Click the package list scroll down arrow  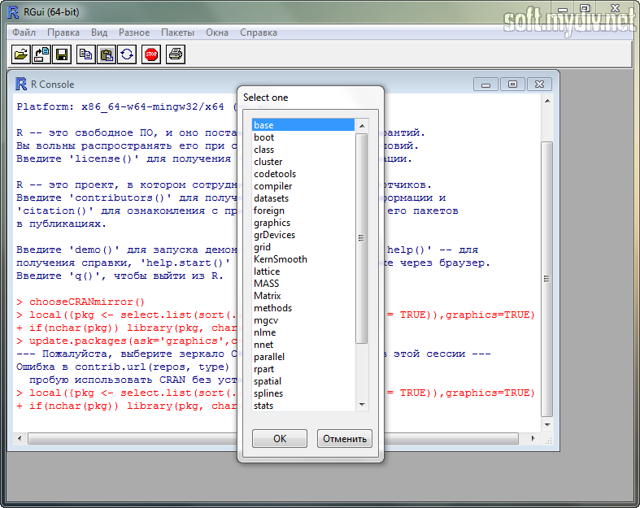362,404
